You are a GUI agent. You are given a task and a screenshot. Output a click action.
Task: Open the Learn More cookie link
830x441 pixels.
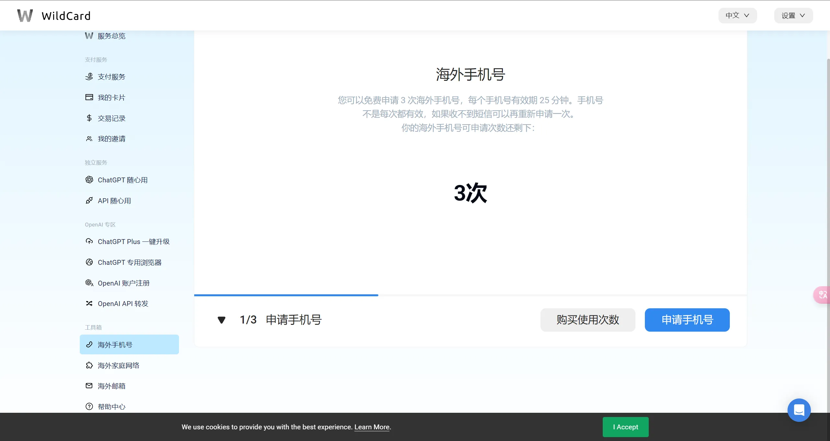pyautogui.click(x=372, y=427)
